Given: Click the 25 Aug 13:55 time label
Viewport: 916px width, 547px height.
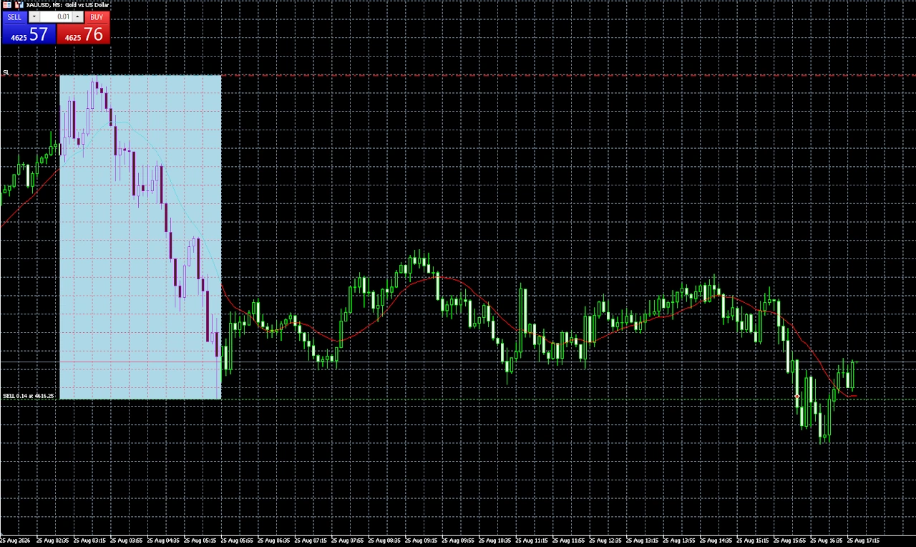Looking at the screenshot, I should tap(679, 541).
